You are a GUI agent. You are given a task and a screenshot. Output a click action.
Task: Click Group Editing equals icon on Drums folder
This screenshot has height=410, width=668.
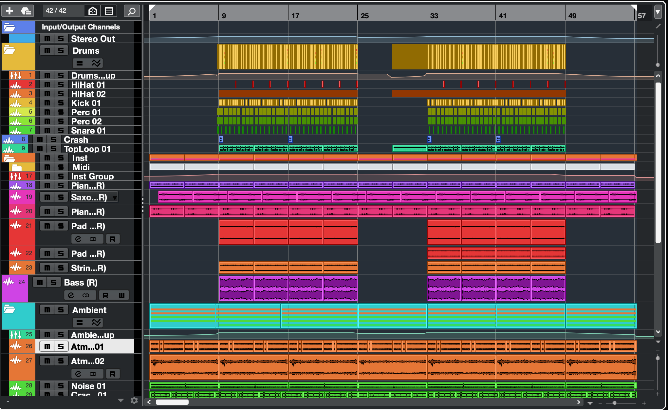[x=80, y=63]
